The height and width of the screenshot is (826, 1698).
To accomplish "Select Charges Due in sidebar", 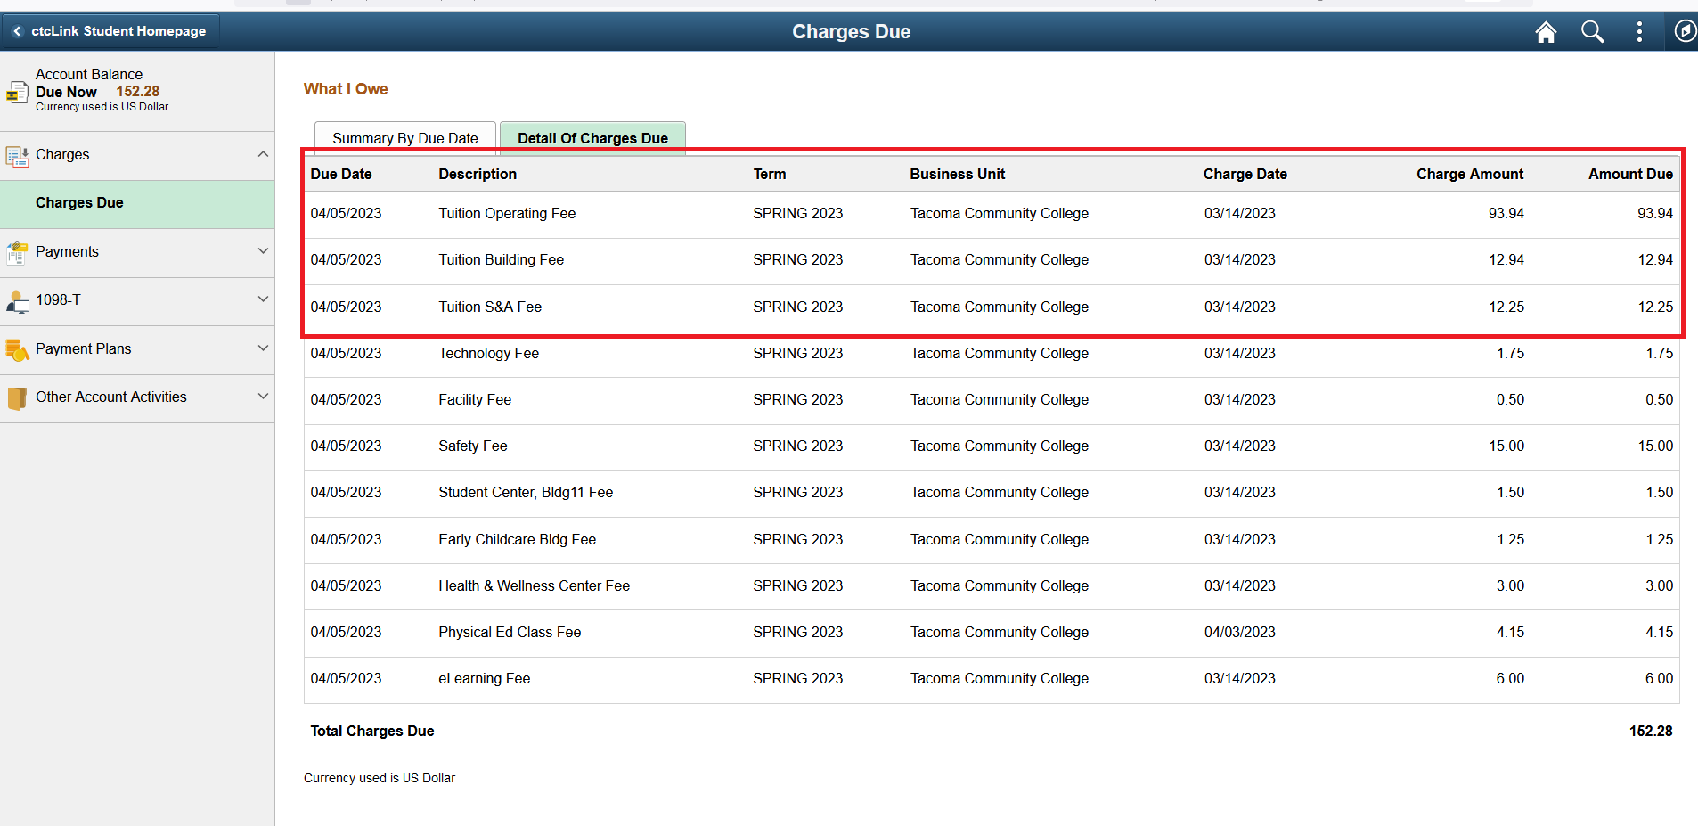I will tap(137, 204).
